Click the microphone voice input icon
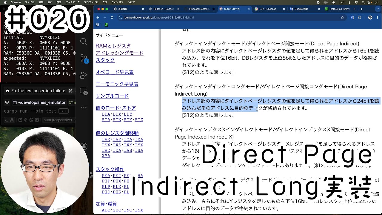This screenshot has width=382, height=215. (x=26, y=120)
